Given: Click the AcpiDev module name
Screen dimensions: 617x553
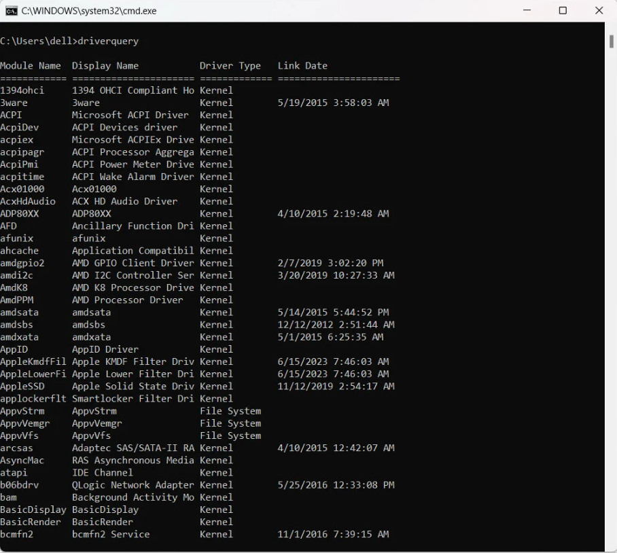Looking at the screenshot, I should [19, 128].
